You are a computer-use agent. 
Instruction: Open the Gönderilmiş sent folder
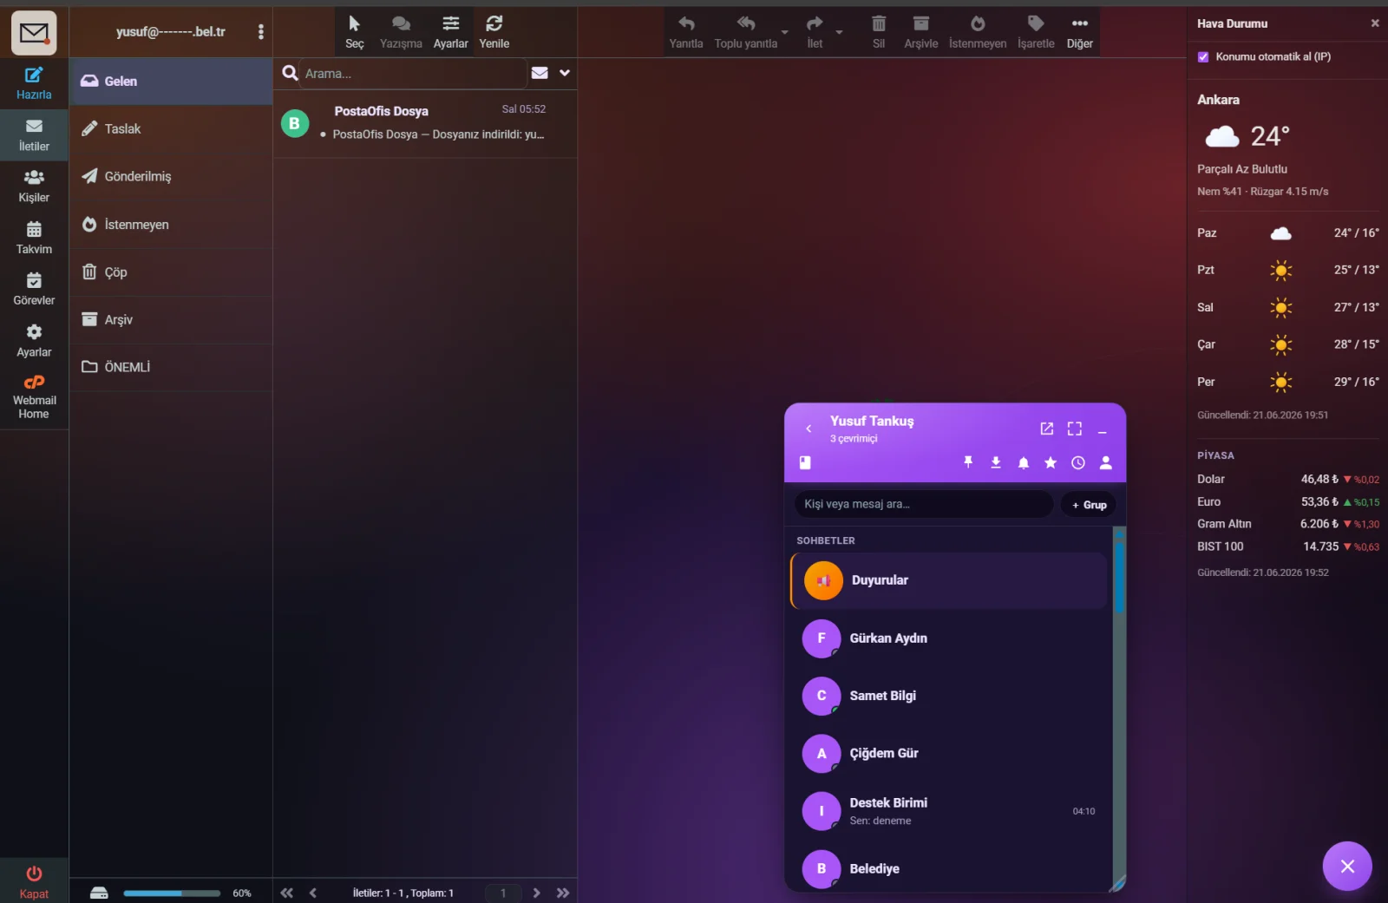171,177
